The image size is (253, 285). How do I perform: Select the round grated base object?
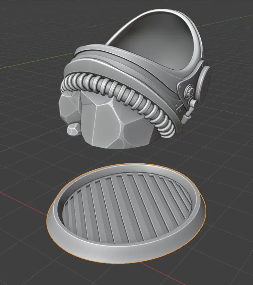(x=127, y=213)
